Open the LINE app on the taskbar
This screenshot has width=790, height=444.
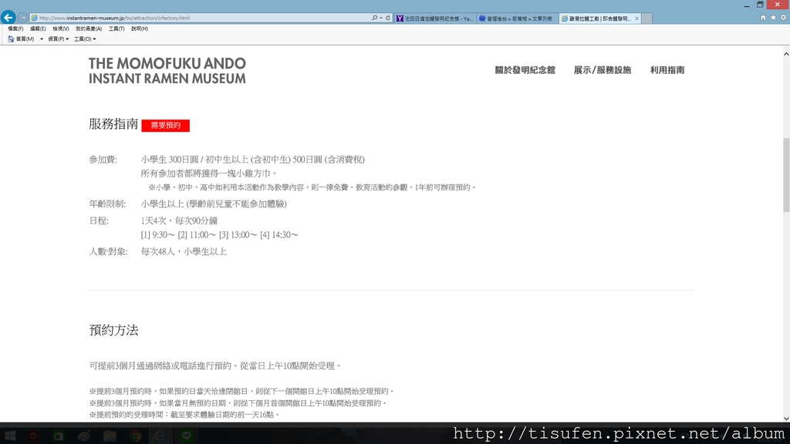(186, 436)
